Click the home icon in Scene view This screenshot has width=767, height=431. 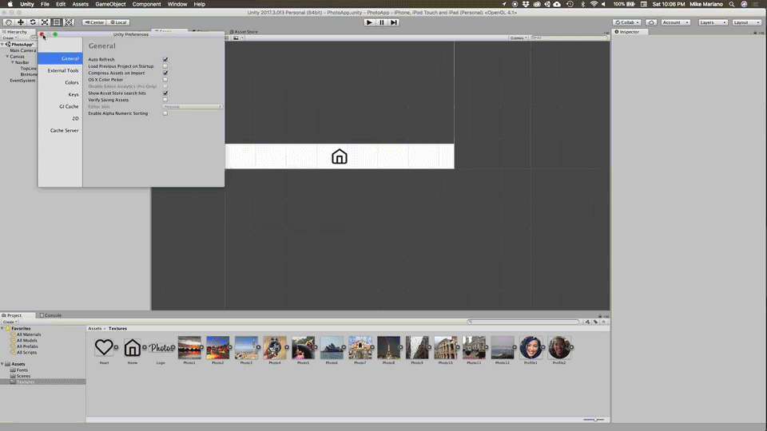point(339,156)
